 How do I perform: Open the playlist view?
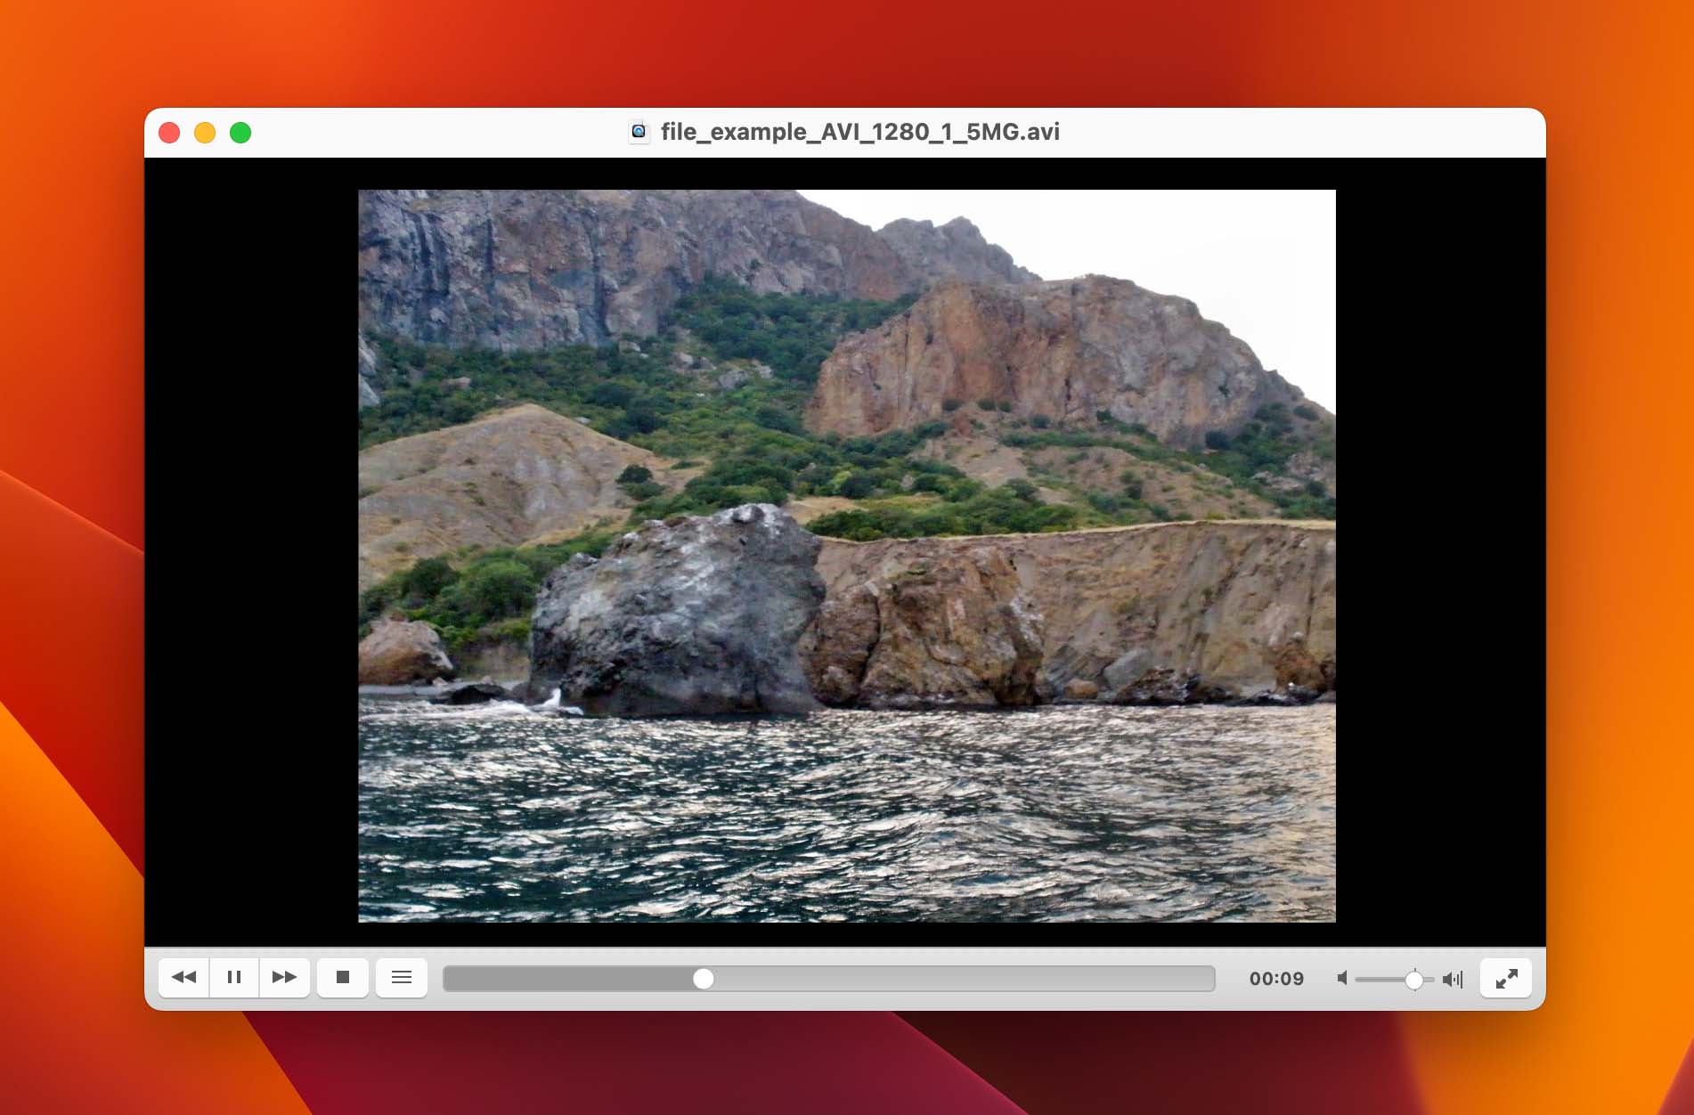point(402,977)
